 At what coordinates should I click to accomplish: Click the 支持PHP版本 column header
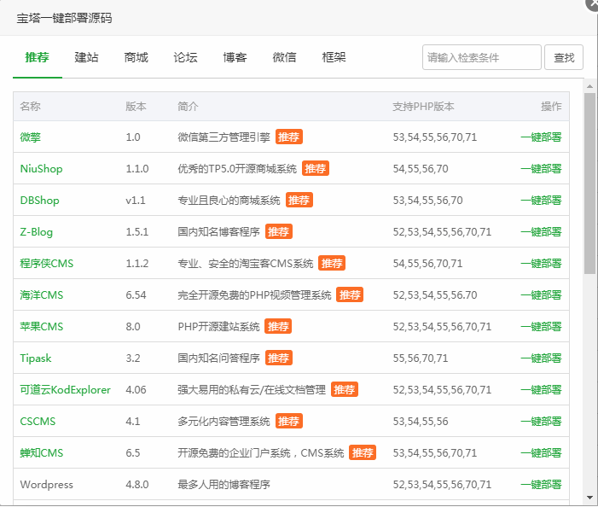pos(424,107)
